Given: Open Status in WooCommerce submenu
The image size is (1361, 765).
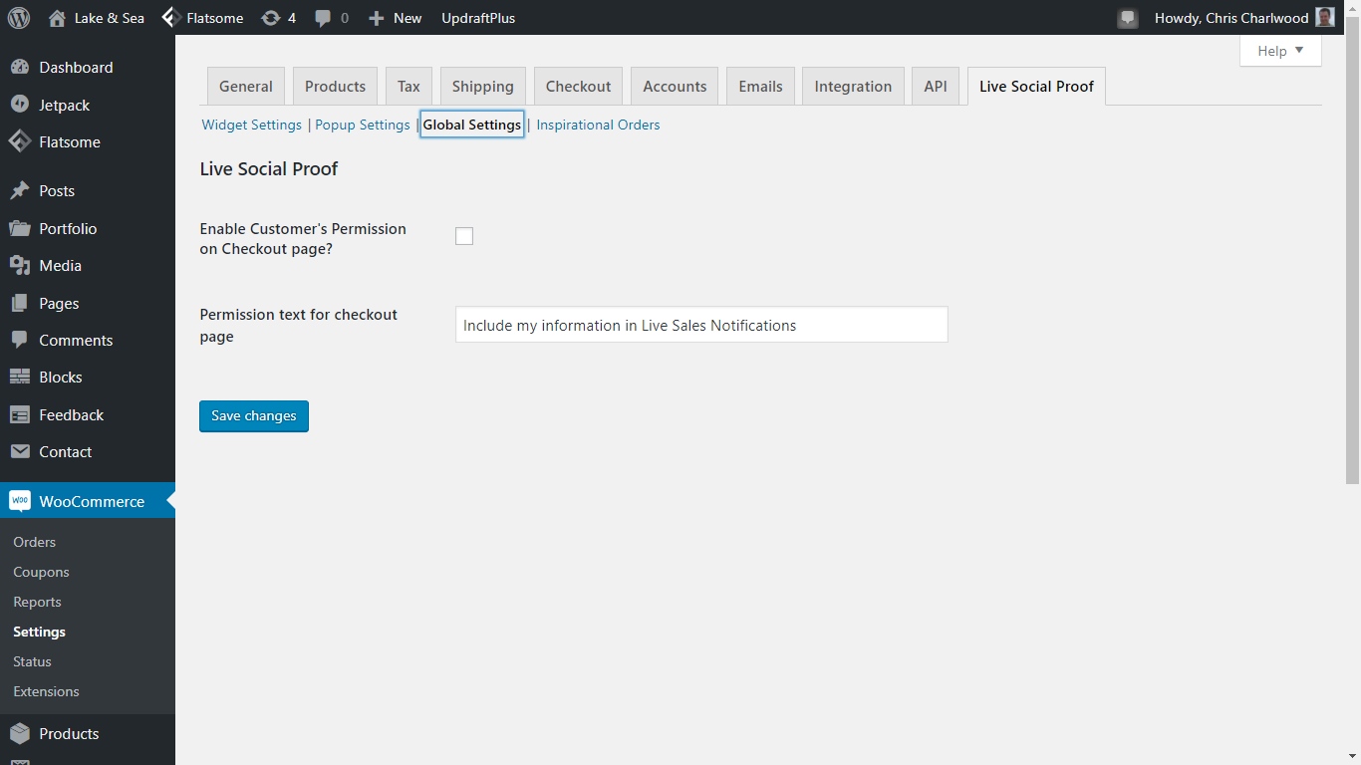Looking at the screenshot, I should point(32,661).
